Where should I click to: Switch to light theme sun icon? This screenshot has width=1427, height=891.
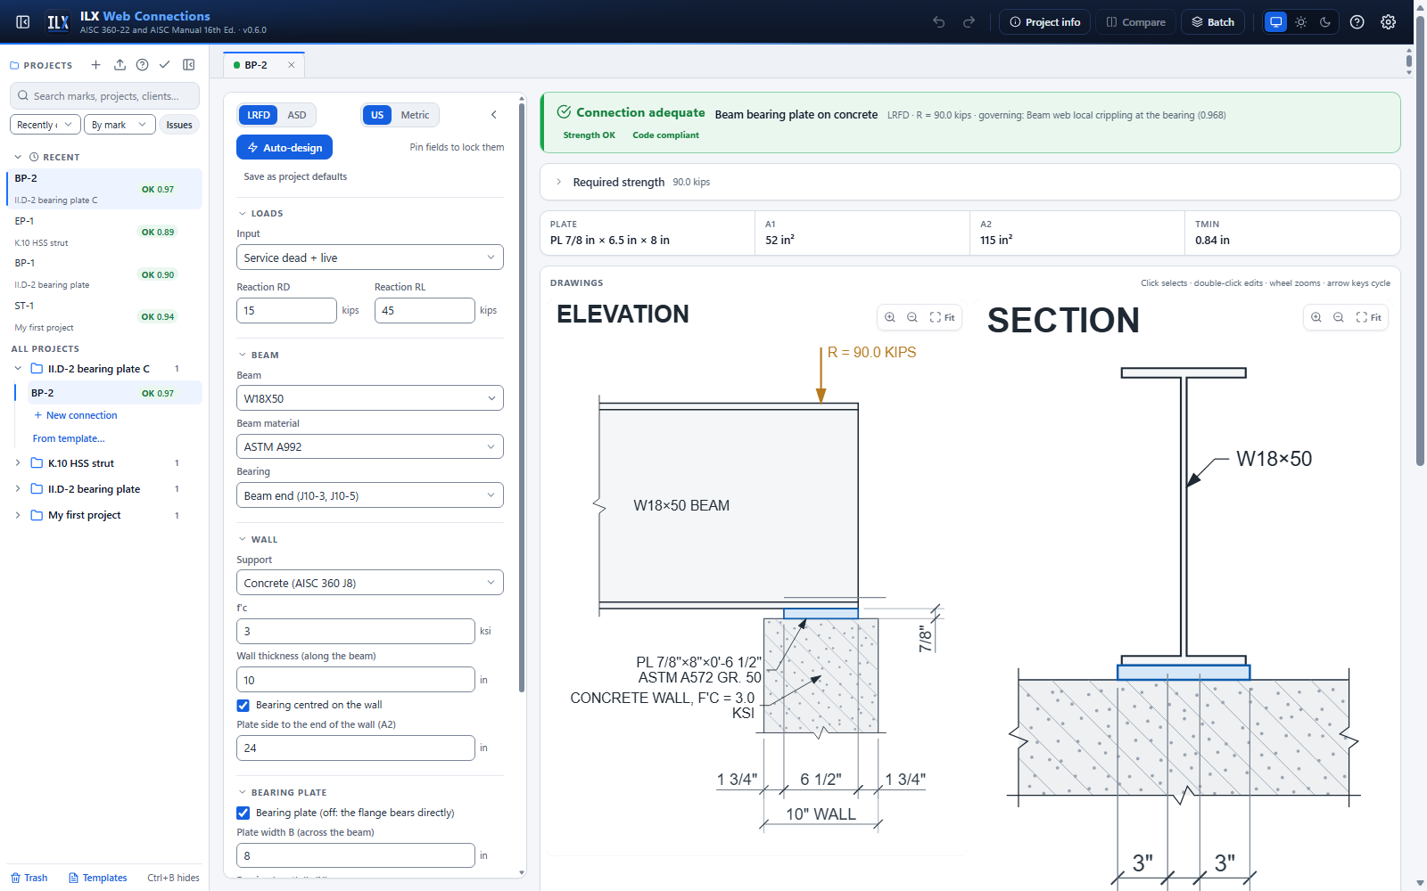tap(1301, 22)
